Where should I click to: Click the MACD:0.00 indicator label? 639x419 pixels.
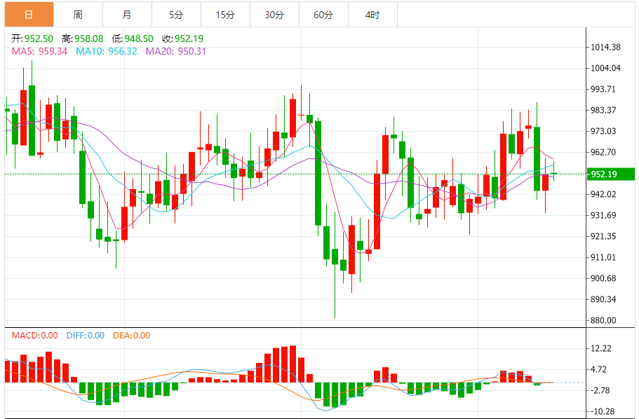(34, 336)
